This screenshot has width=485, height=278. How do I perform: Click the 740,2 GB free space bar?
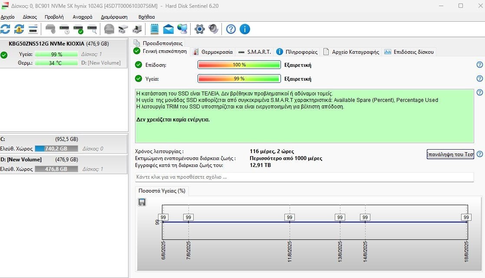pyautogui.click(x=56, y=149)
